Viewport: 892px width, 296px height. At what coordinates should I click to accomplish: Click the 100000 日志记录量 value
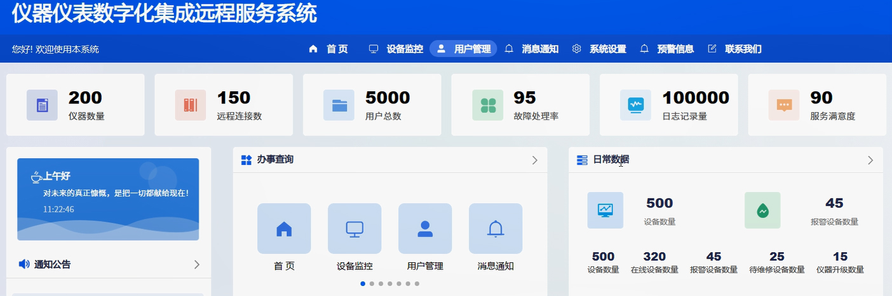pyautogui.click(x=696, y=98)
